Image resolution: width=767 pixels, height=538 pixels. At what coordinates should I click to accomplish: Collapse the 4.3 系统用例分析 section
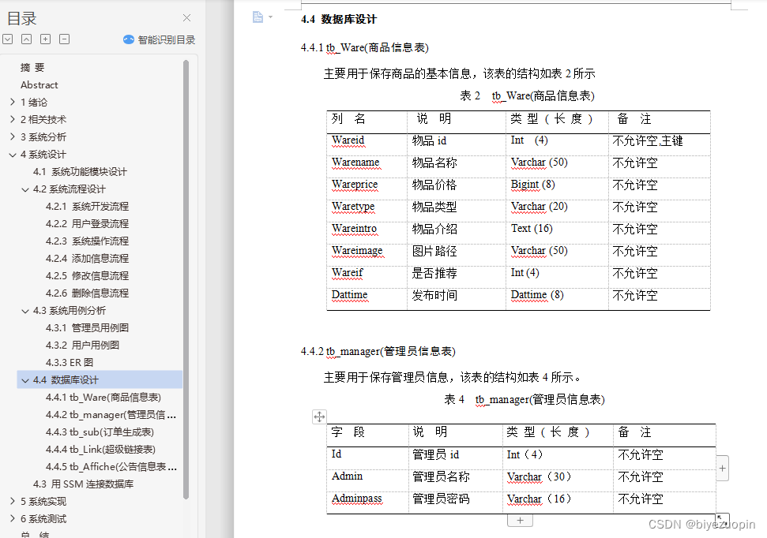point(25,310)
